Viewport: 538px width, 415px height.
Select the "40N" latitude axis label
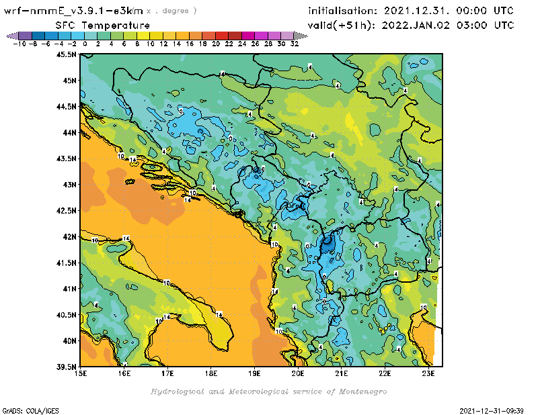pos(69,341)
